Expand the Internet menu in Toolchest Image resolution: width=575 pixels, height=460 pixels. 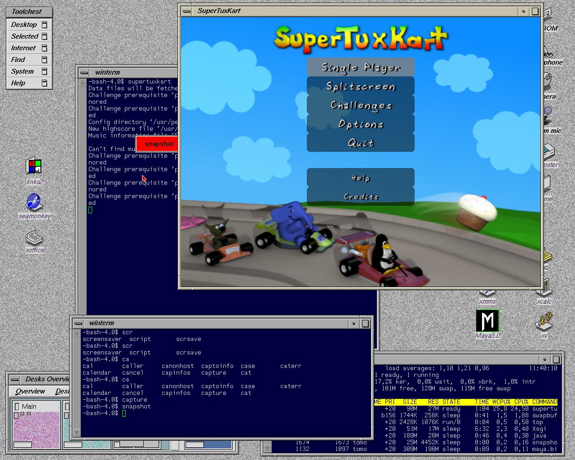[29, 48]
